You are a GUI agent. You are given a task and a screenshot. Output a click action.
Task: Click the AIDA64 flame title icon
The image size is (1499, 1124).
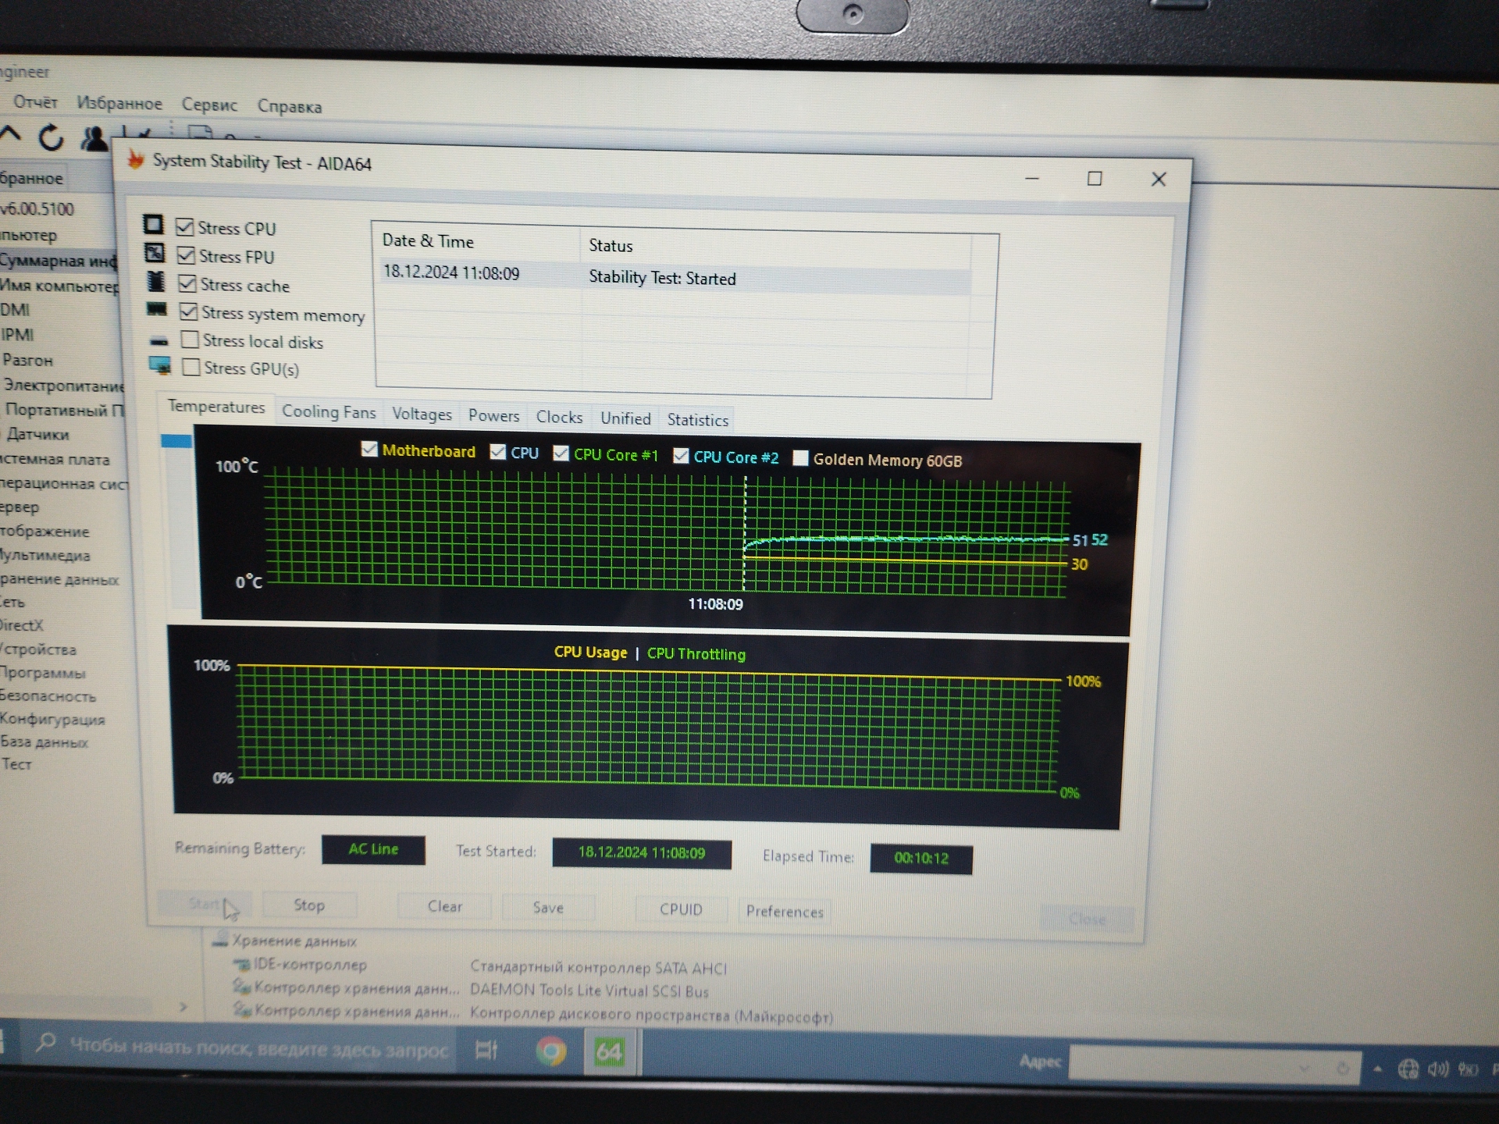[x=136, y=159]
